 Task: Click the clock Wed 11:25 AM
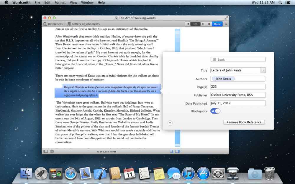click(263, 2)
